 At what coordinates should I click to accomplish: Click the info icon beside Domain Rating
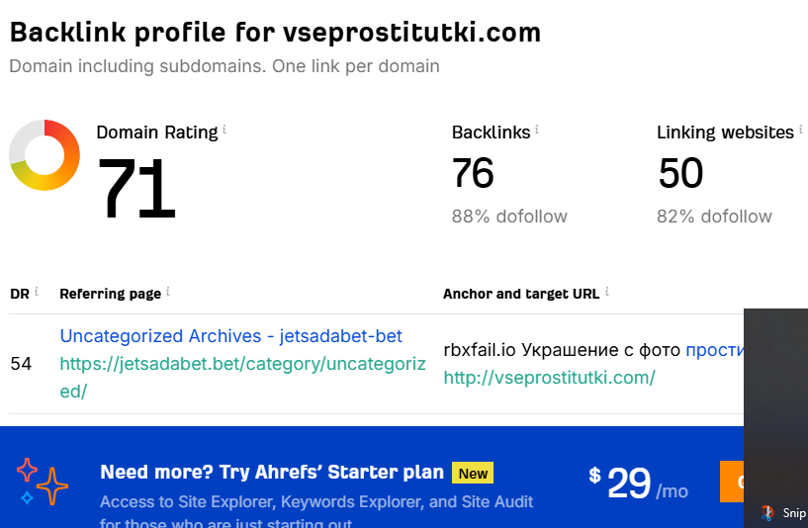pyautogui.click(x=224, y=129)
